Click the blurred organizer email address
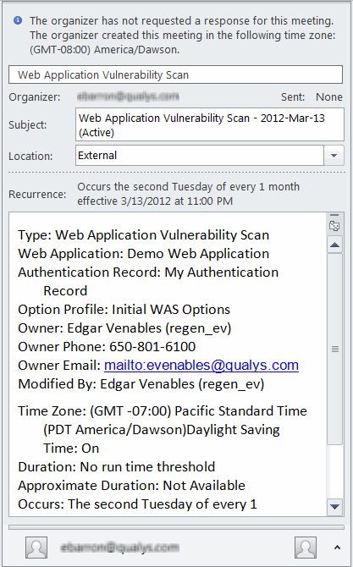Viewport: 353px width, 567px height. click(128, 96)
